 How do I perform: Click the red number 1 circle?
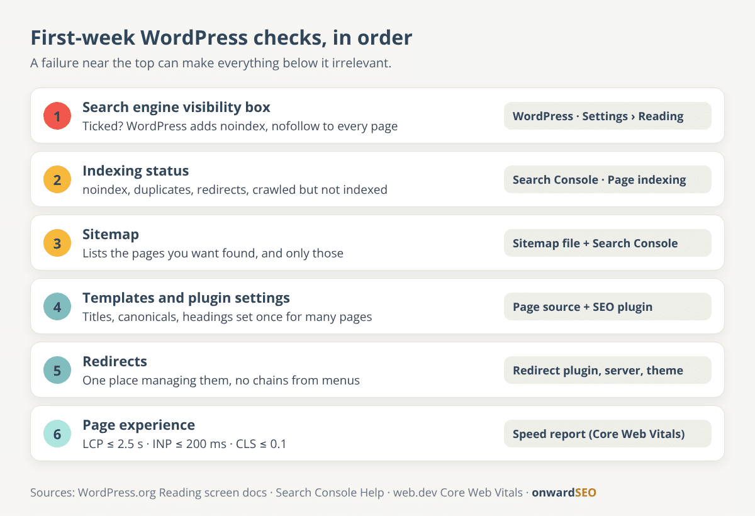click(57, 116)
